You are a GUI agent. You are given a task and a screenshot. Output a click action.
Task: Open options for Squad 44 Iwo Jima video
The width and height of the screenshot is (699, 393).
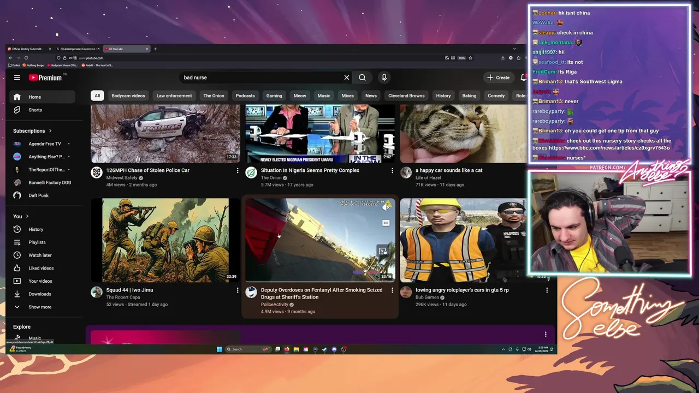238,290
